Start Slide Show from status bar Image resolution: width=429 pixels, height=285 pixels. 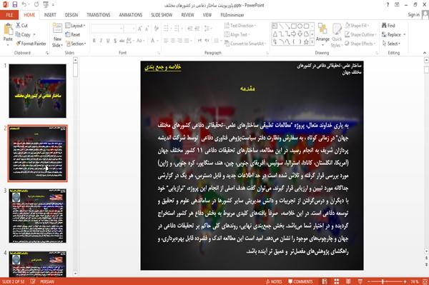360,281
